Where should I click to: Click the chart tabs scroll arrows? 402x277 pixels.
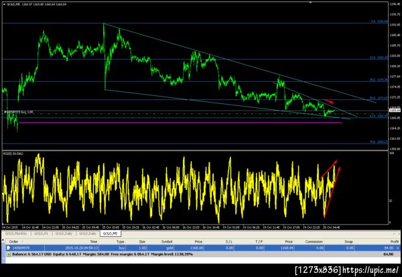click(395, 233)
